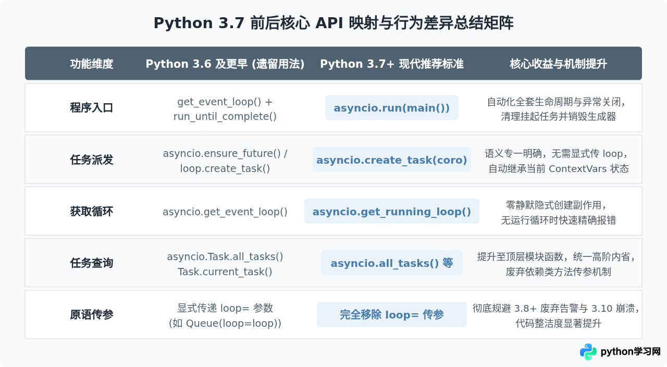Click the 'run_until_complete()' text

[225, 116]
